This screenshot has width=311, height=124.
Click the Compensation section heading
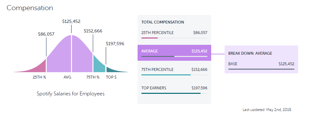pyautogui.click(x=30, y=8)
